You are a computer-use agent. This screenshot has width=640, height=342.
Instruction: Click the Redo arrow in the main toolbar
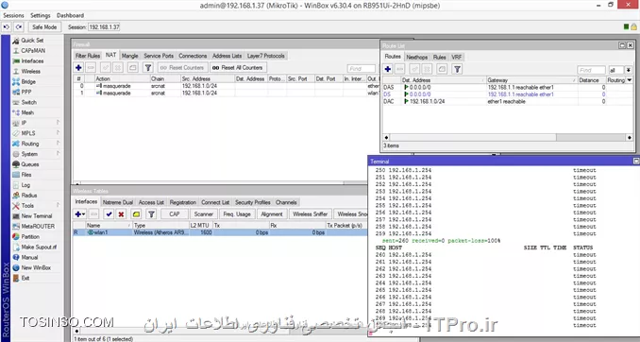coord(19,27)
